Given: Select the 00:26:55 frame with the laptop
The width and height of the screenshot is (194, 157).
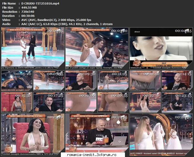Looking at the screenshot, I should (97, 135).
